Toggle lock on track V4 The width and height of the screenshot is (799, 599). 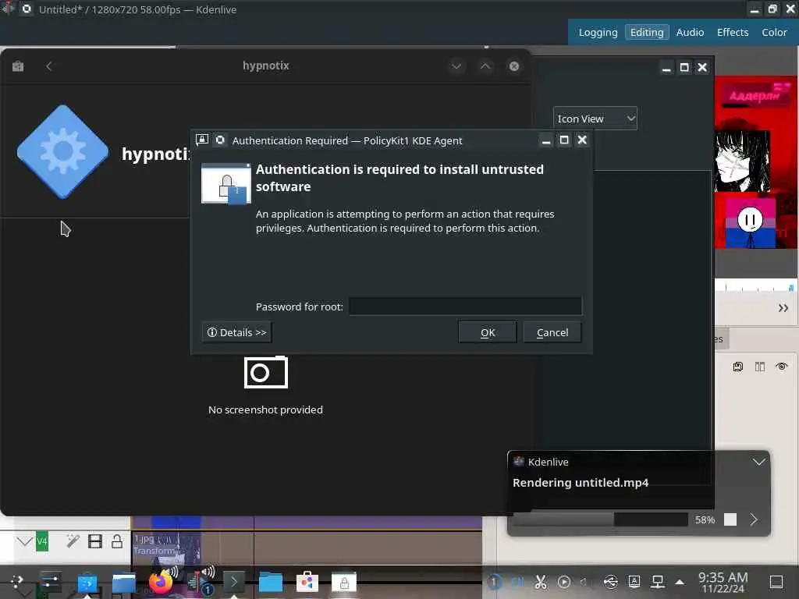point(117,541)
